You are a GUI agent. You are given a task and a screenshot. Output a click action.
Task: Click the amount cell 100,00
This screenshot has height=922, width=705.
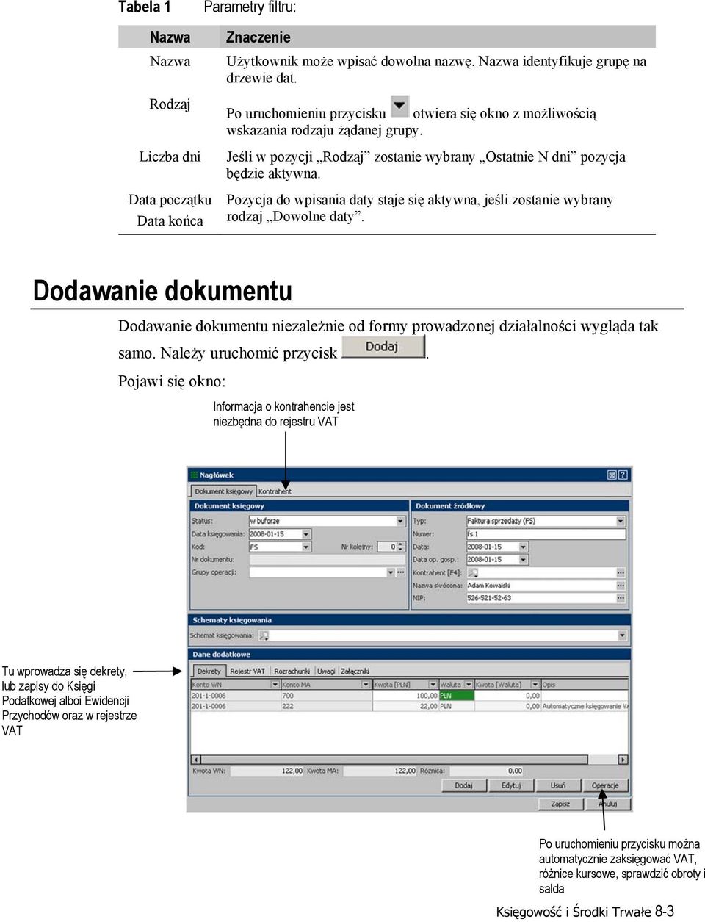tap(405, 695)
